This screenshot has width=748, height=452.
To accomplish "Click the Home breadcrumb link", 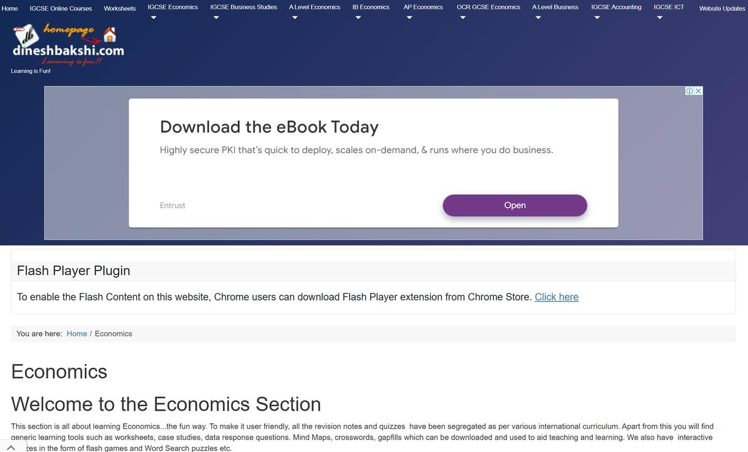I will (77, 334).
